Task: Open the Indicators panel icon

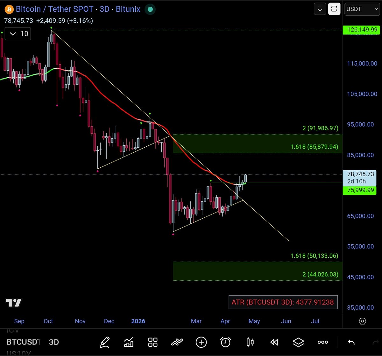Action: [x=129, y=342]
